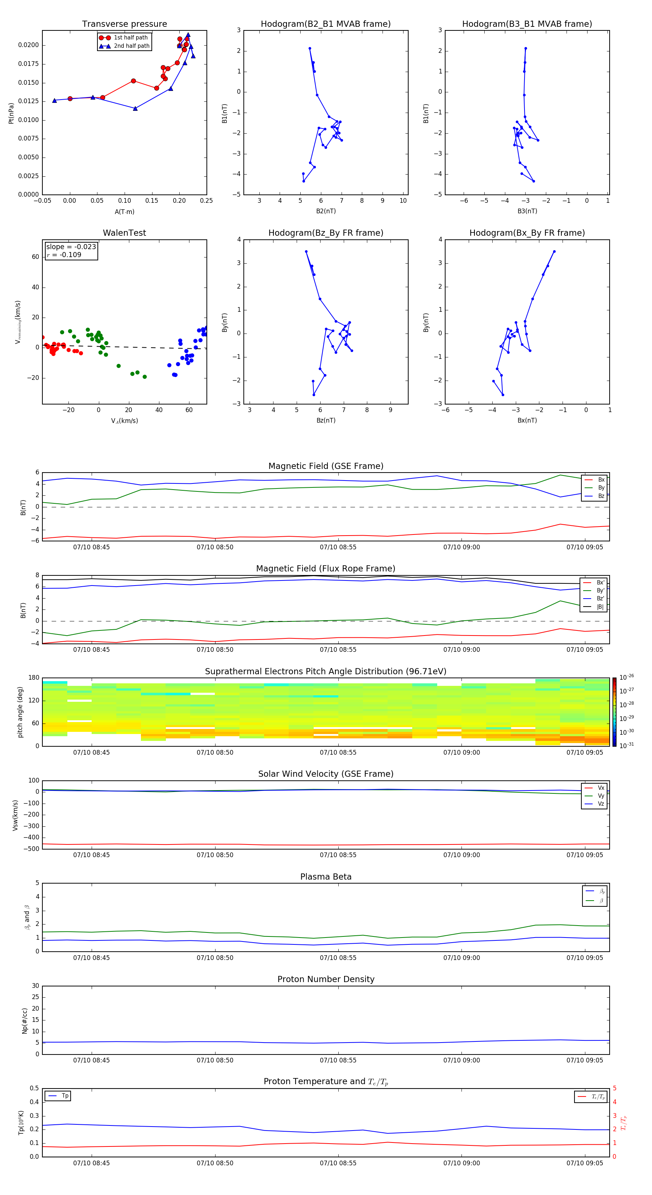Click the 'Proton Temperature and Te/Tp' title
The width and height of the screenshot is (652, 1195).
click(326, 1081)
